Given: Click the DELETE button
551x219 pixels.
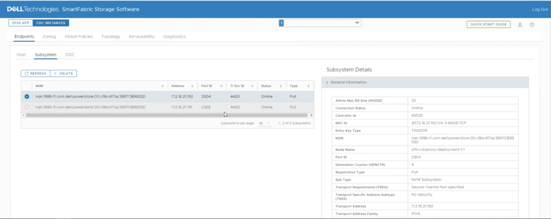Looking at the screenshot, I should (63, 73).
